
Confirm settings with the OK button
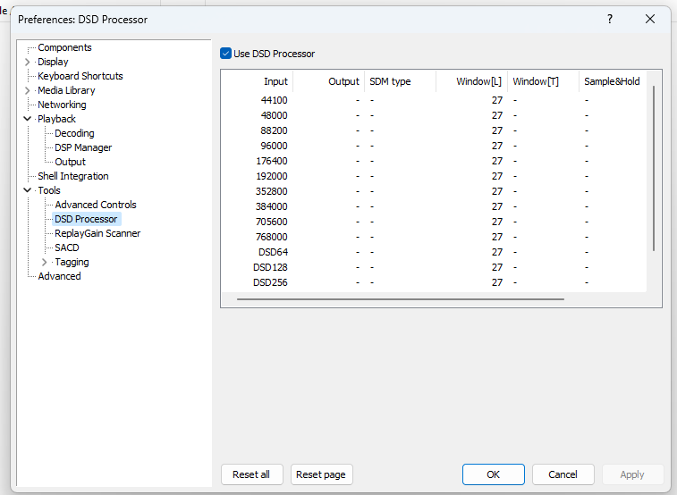493,474
